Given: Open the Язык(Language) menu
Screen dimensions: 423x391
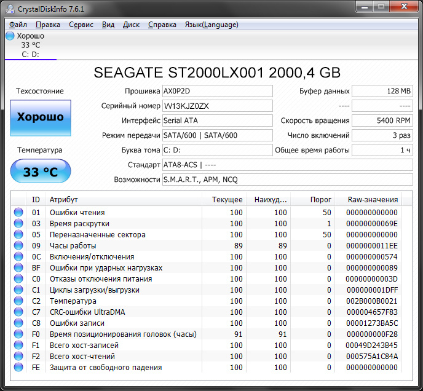Looking at the screenshot, I should click(x=211, y=25).
